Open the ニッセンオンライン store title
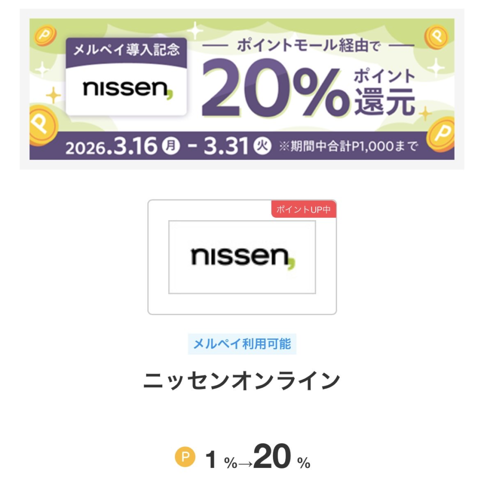484x486 pixels. 242,381
